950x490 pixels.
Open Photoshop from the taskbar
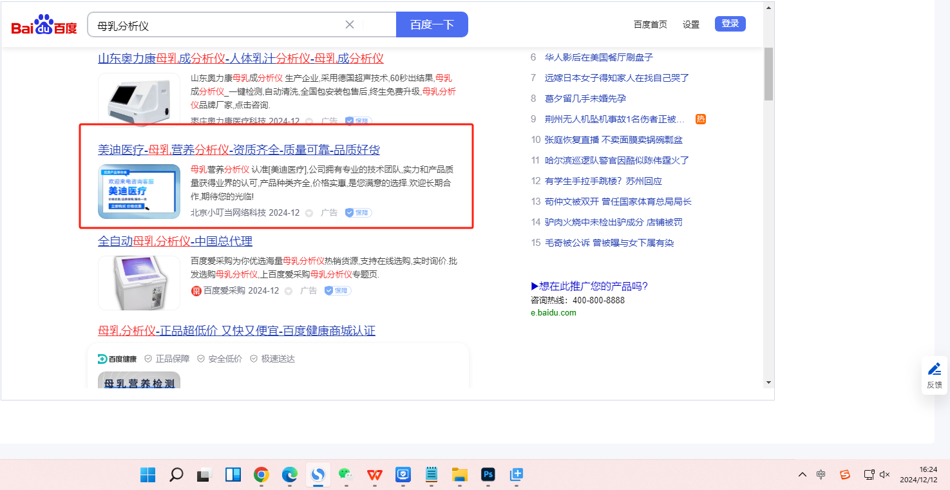pyautogui.click(x=488, y=475)
